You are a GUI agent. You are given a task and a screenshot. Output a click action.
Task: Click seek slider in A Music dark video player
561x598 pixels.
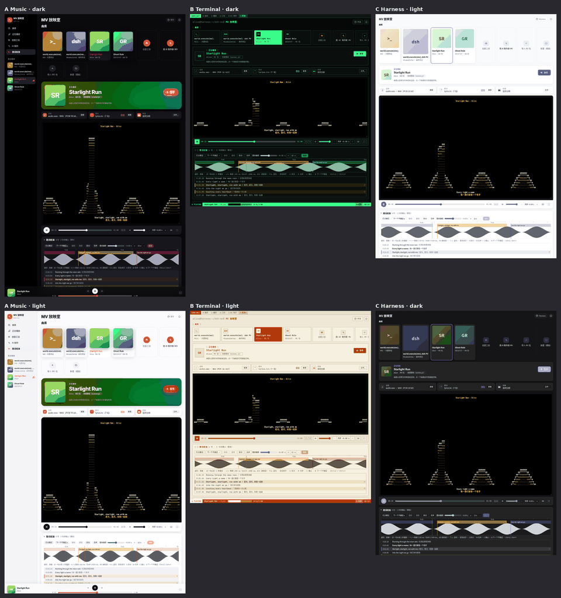(x=85, y=230)
